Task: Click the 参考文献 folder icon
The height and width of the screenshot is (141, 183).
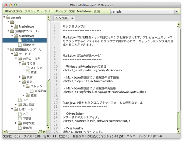Action: point(20,123)
